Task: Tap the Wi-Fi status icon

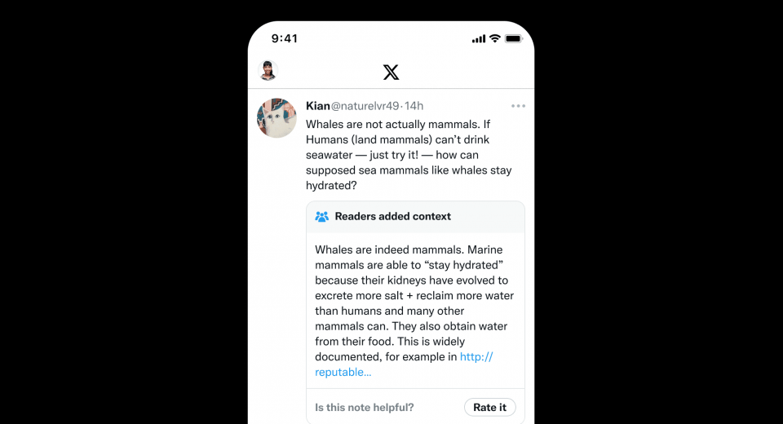Action: [495, 38]
